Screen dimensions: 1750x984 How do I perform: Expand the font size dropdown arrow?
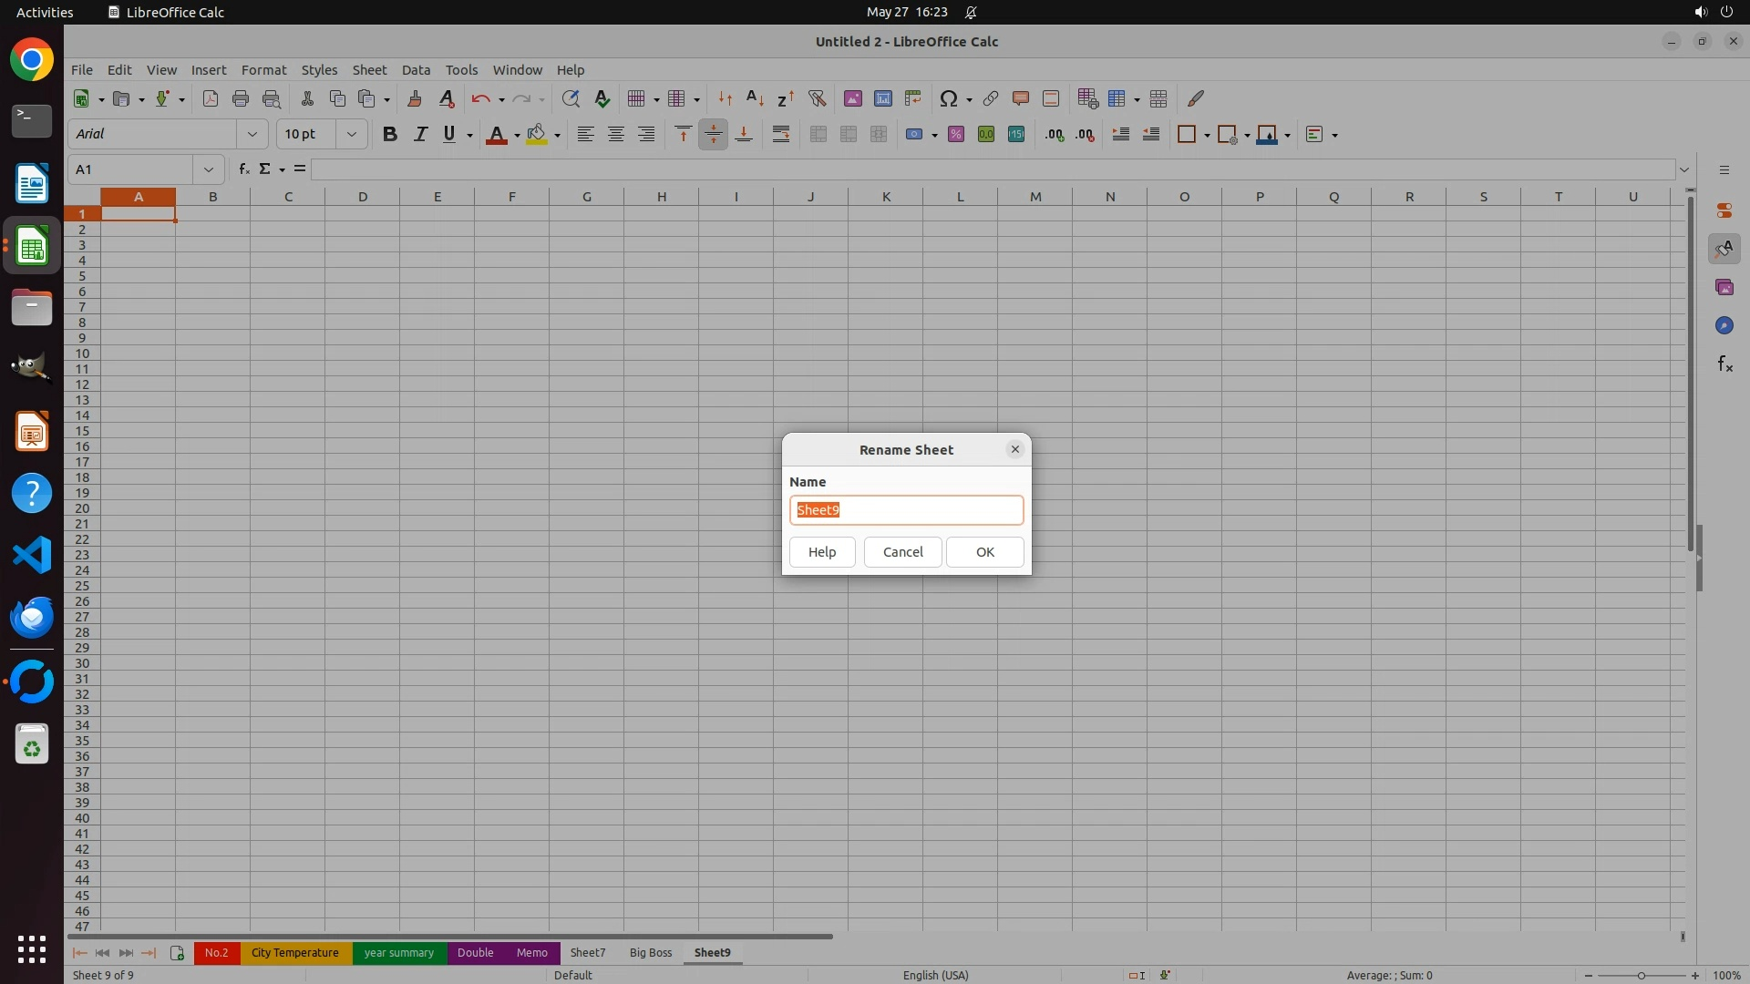(351, 134)
